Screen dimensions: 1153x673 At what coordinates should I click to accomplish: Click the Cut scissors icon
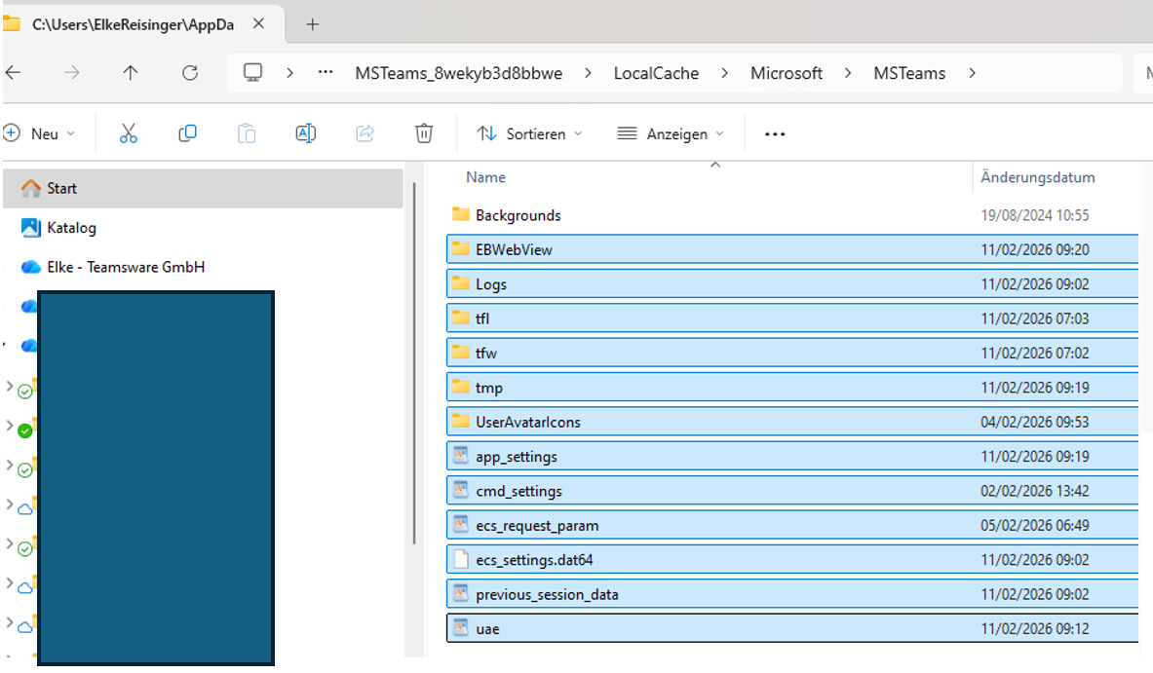point(128,133)
